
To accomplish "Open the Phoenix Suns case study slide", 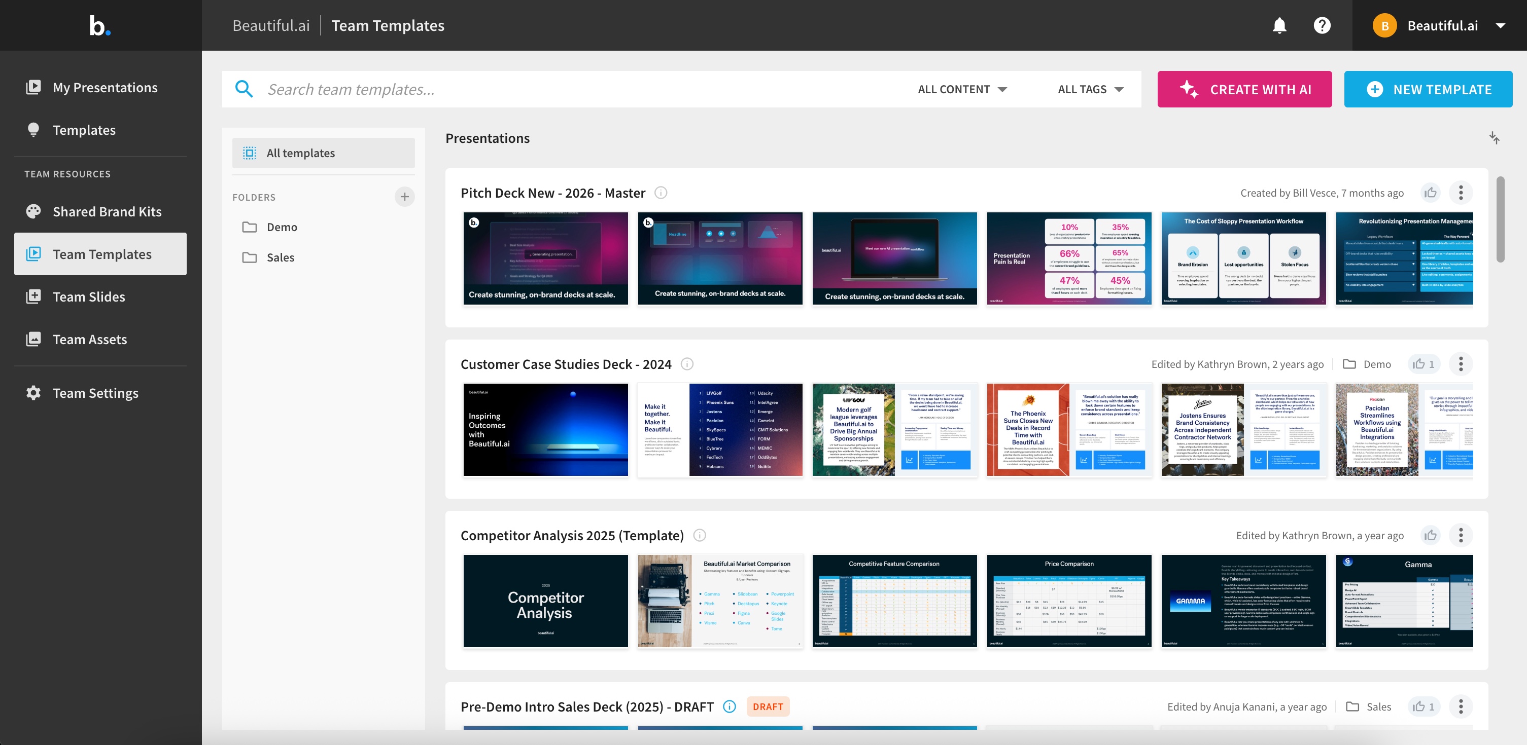I will click(x=1069, y=429).
